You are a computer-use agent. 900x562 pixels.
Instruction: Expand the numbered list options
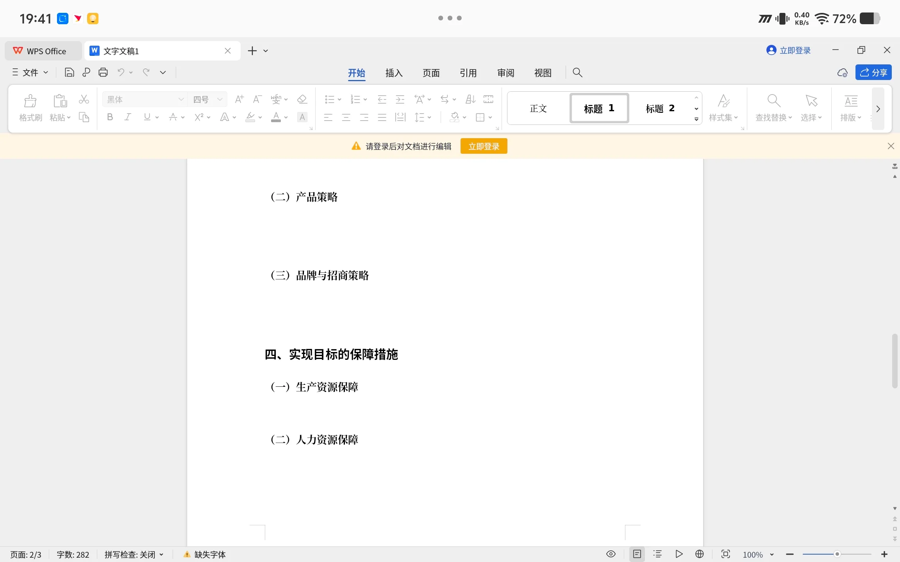coord(365,100)
